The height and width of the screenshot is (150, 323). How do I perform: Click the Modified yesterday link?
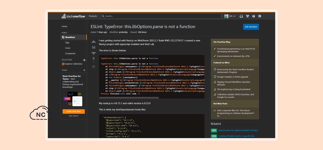click(x=119, y=32)
